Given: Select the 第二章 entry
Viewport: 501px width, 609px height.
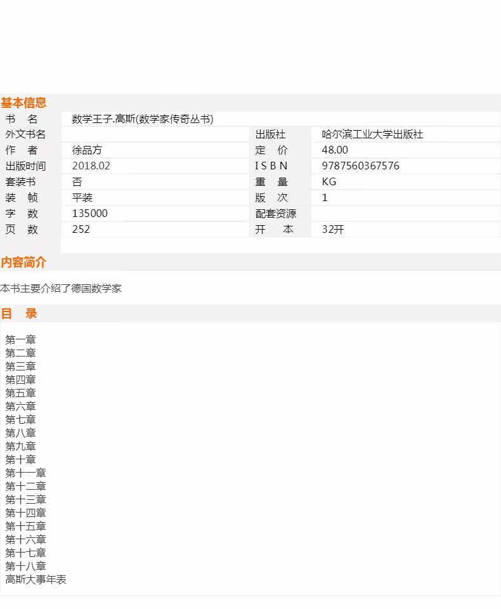Looking at the screenshot, I should coord(20,353).
